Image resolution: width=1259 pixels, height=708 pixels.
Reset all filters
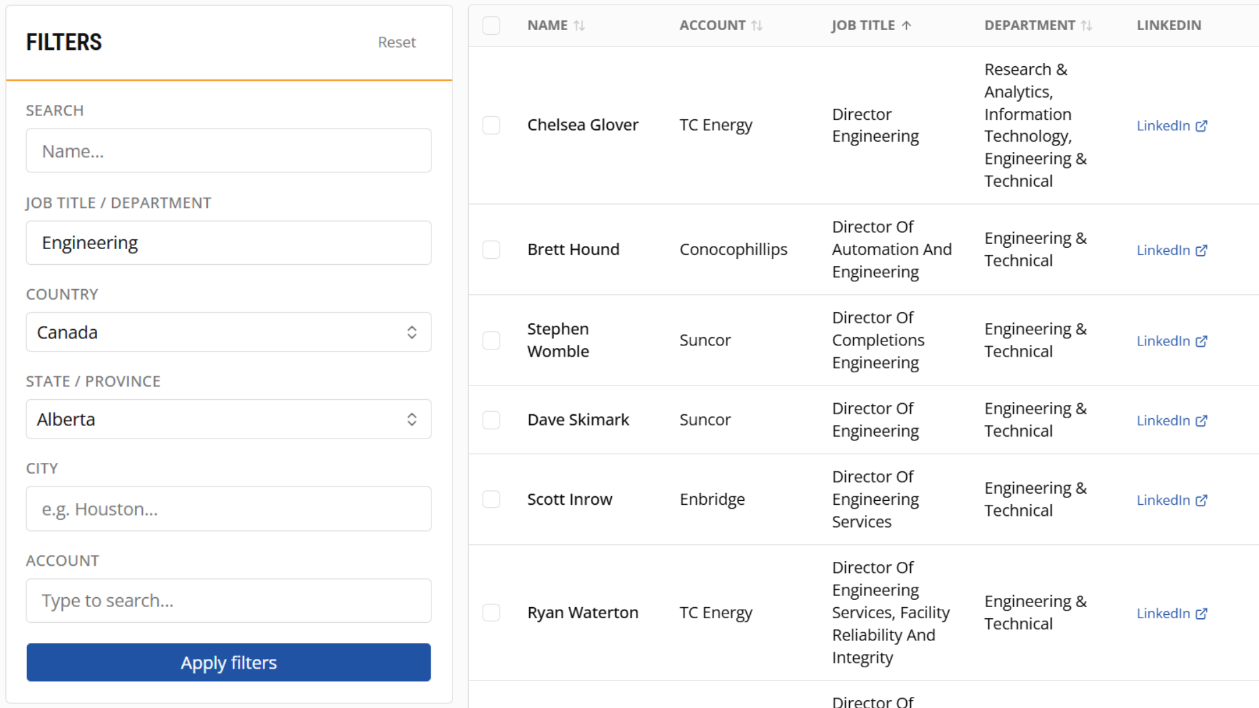[397, 43]
